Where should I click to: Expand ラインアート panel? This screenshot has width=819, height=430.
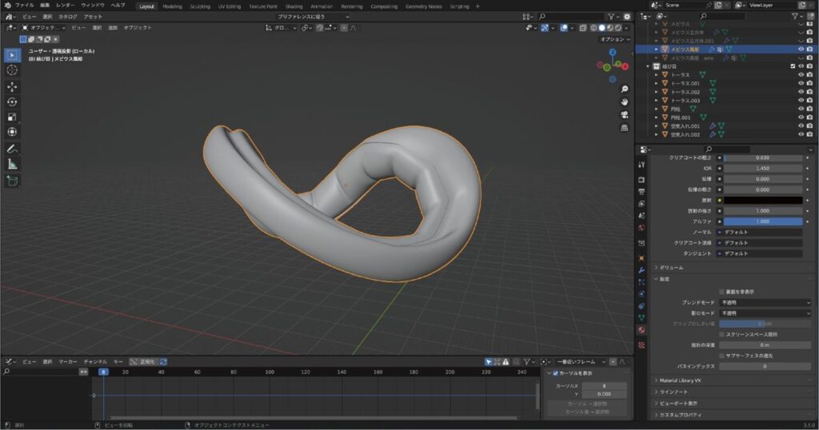point(673,392)
